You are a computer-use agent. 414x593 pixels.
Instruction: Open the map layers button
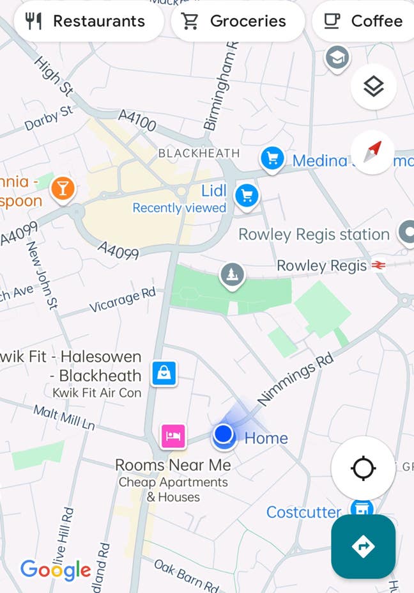373,86
